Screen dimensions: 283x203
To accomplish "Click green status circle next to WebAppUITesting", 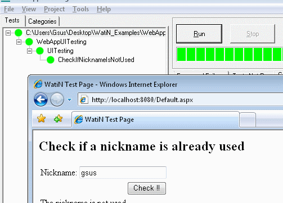I will coord(29,42).
